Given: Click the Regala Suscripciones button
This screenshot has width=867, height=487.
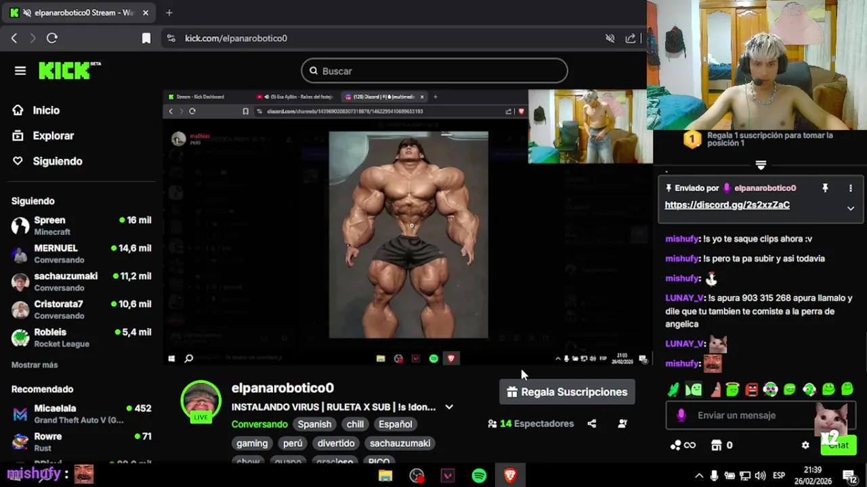Looking at the screenshot, I should click(x=567, y=392).
